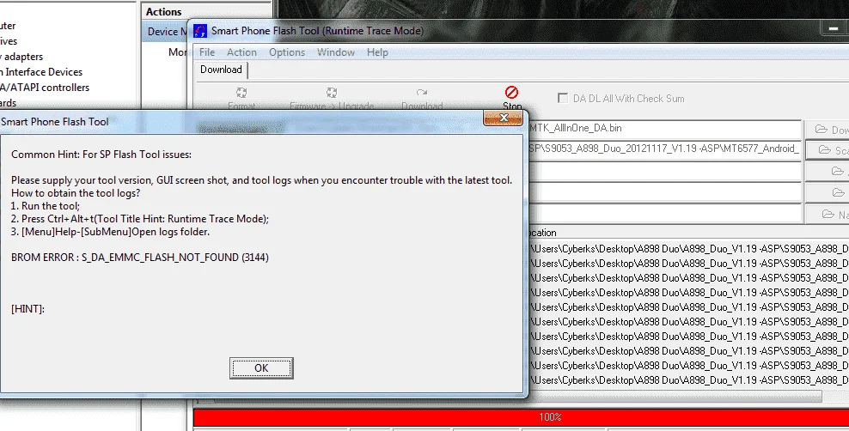Click the Location column header
The image size is (849, 431).
(x=687, y=233)
